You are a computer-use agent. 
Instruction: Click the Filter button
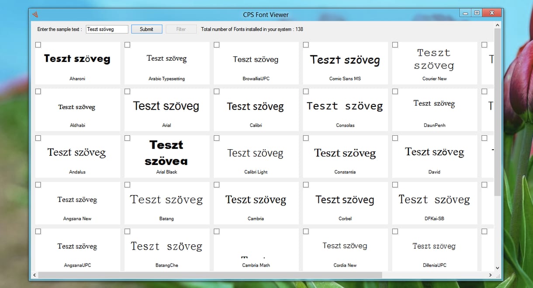[181, 29]
